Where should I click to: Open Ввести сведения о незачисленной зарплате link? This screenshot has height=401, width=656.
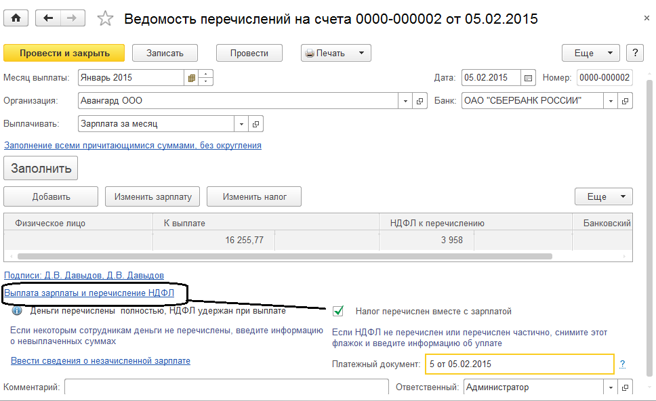click(100, 361)
